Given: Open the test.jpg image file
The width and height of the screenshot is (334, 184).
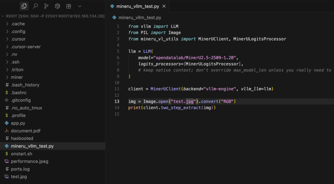Looking at the screenshot, I should 19,176.
